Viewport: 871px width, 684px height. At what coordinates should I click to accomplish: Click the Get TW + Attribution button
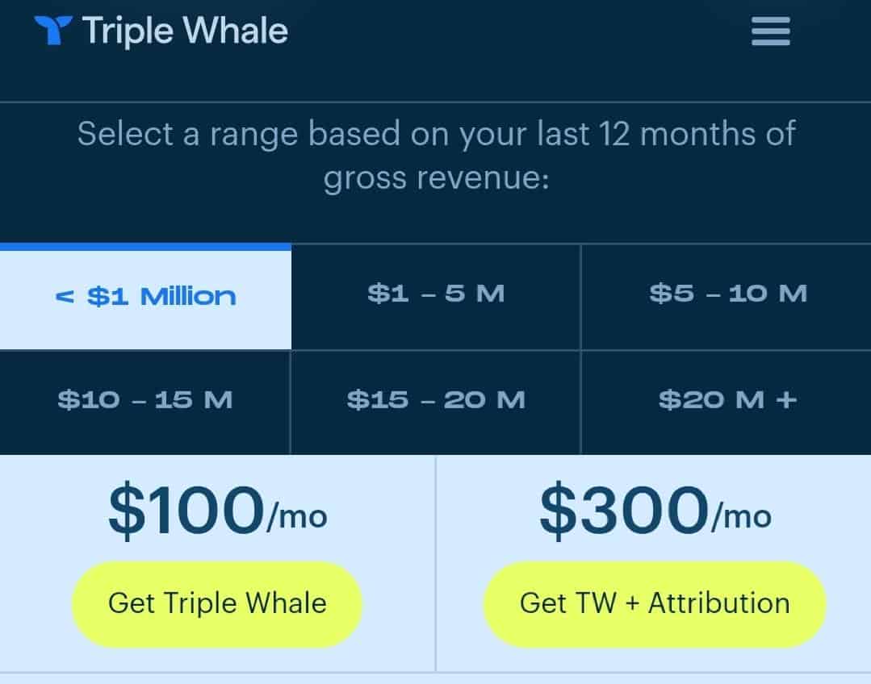pyautogui.click(x=655, y=603)
